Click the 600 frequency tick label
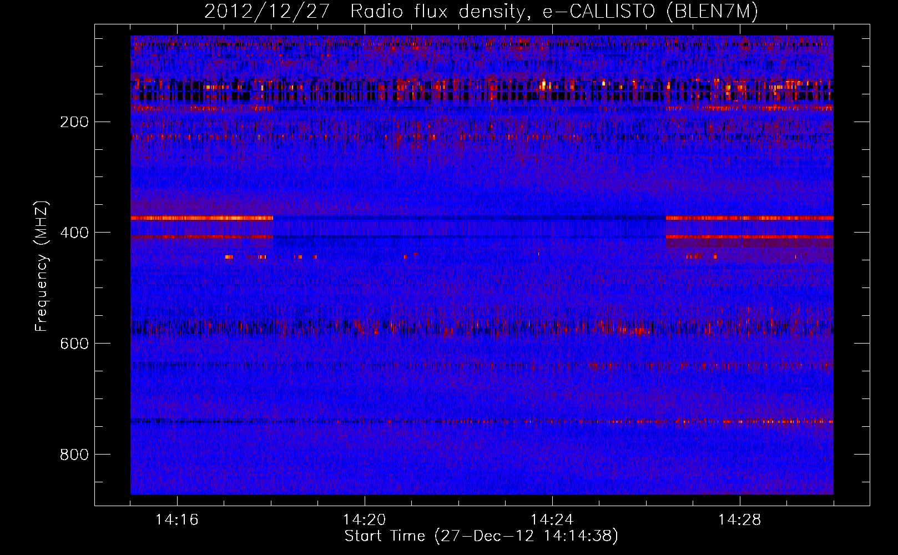The width and height of the screenshot is (898, 555). click(x=74, y=344)
